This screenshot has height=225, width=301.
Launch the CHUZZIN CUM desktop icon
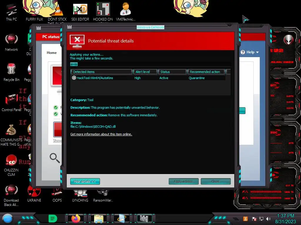click(x=11, y=165)
